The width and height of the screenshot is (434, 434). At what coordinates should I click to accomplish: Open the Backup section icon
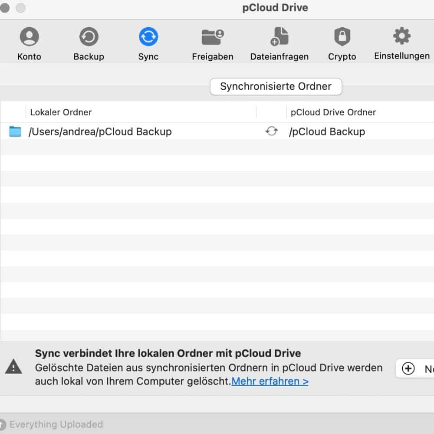[x=89, y=36]
